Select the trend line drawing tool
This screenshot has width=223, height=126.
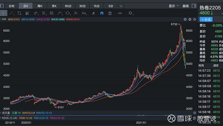coord(11,13)
